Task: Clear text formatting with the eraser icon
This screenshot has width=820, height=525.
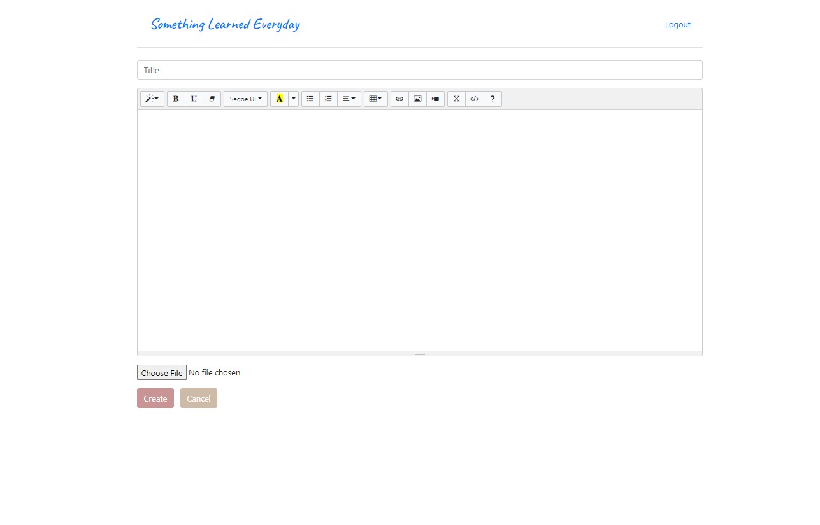Action: point(212,99)
